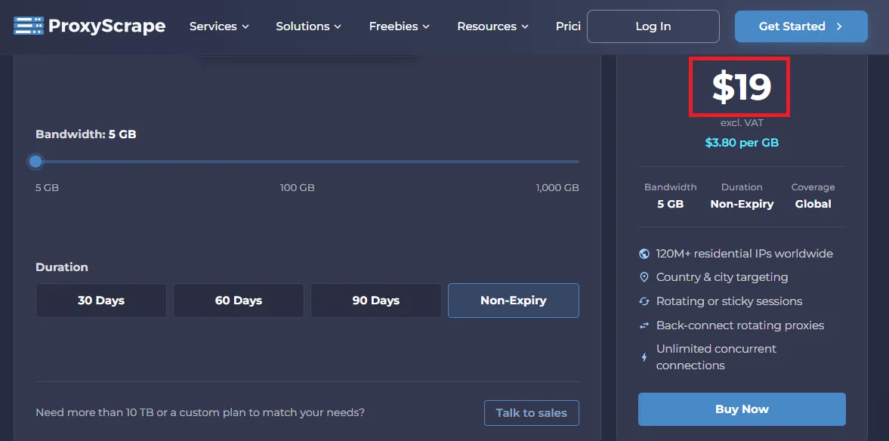Click the Duration heading above day options
The image size is (889, 441).
[62, 267]
